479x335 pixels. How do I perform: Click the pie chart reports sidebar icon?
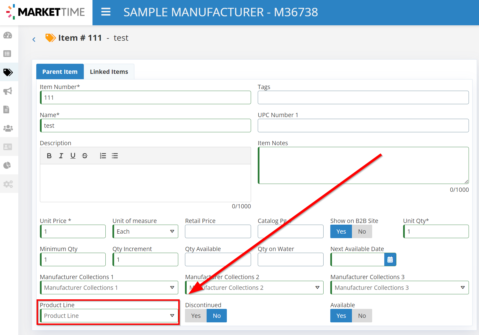(x=8, y=165)
